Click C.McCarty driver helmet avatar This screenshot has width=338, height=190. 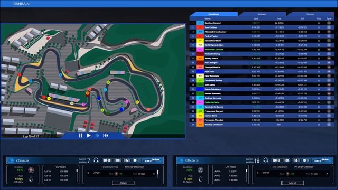click(181, 160)
